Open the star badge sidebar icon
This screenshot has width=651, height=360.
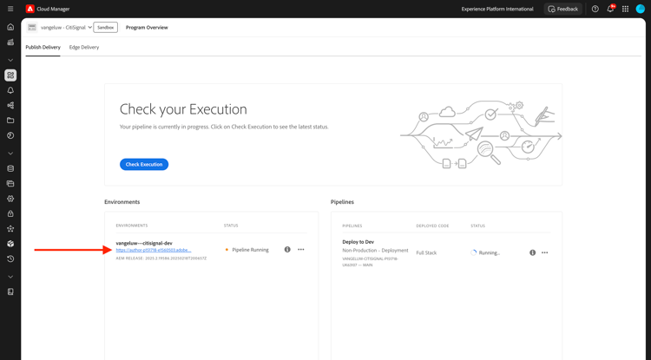pos(10,228)
